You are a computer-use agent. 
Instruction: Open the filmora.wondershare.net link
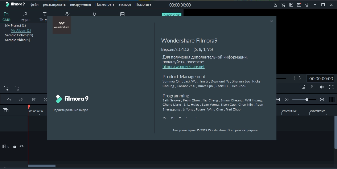tap(184, 66)
